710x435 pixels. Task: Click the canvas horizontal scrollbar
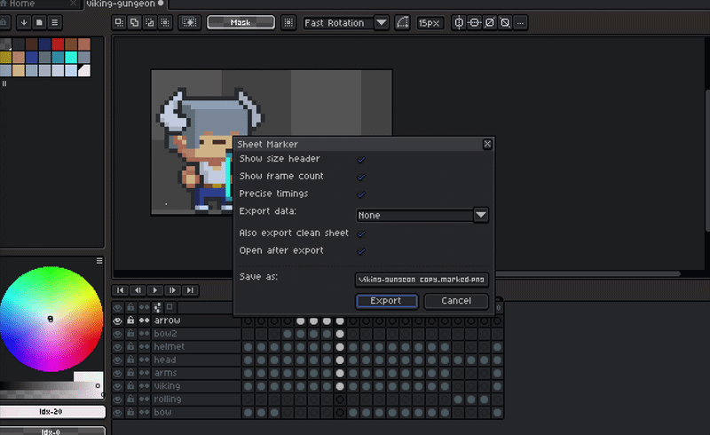[x=588, y=273]
